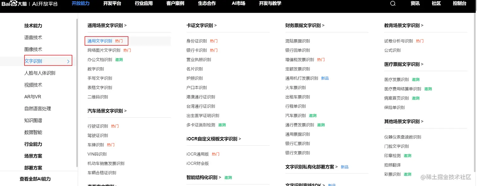This screenshot has height=186, width=477.
Task: Expand 医疗票据文字识别 heading
Action: (x=404, y=64)
